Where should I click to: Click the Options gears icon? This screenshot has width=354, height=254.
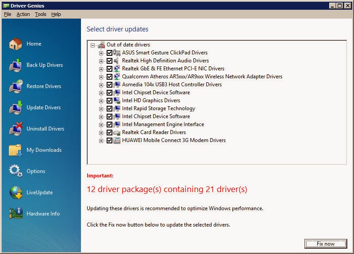(15, 171)
